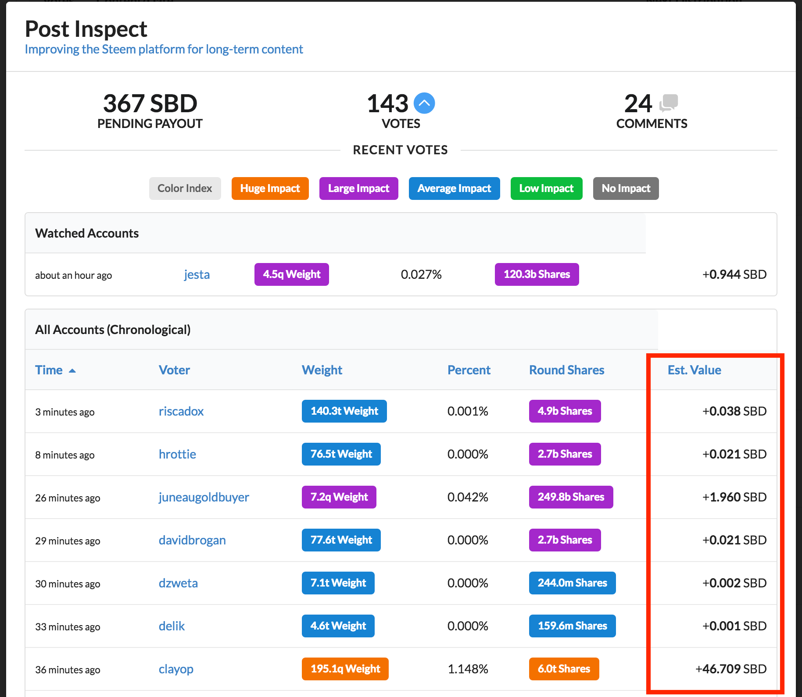Sort the table by Time header

(x=49, y=370)
